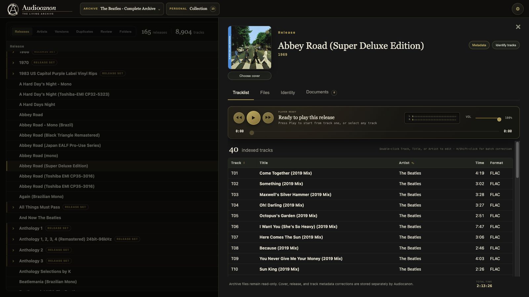Screen dimensions: 529x297
Task: Select track Octopus's Garden (2019 Mix)
Action: coord(370,216)
